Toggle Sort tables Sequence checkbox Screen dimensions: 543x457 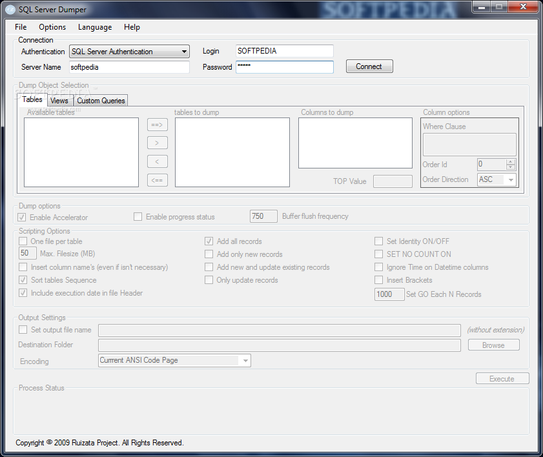coord(23,280)
